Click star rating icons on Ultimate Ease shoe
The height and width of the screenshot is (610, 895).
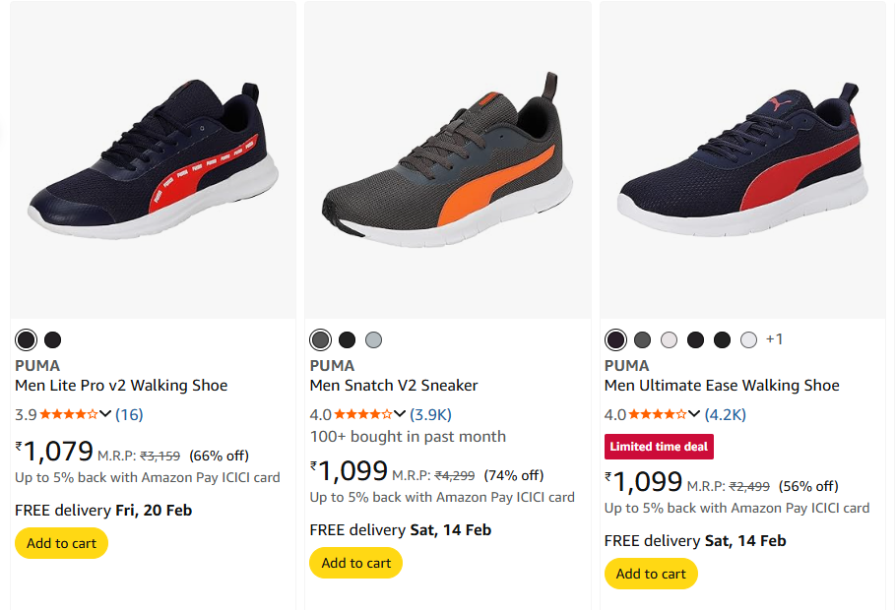click(658, 414)
